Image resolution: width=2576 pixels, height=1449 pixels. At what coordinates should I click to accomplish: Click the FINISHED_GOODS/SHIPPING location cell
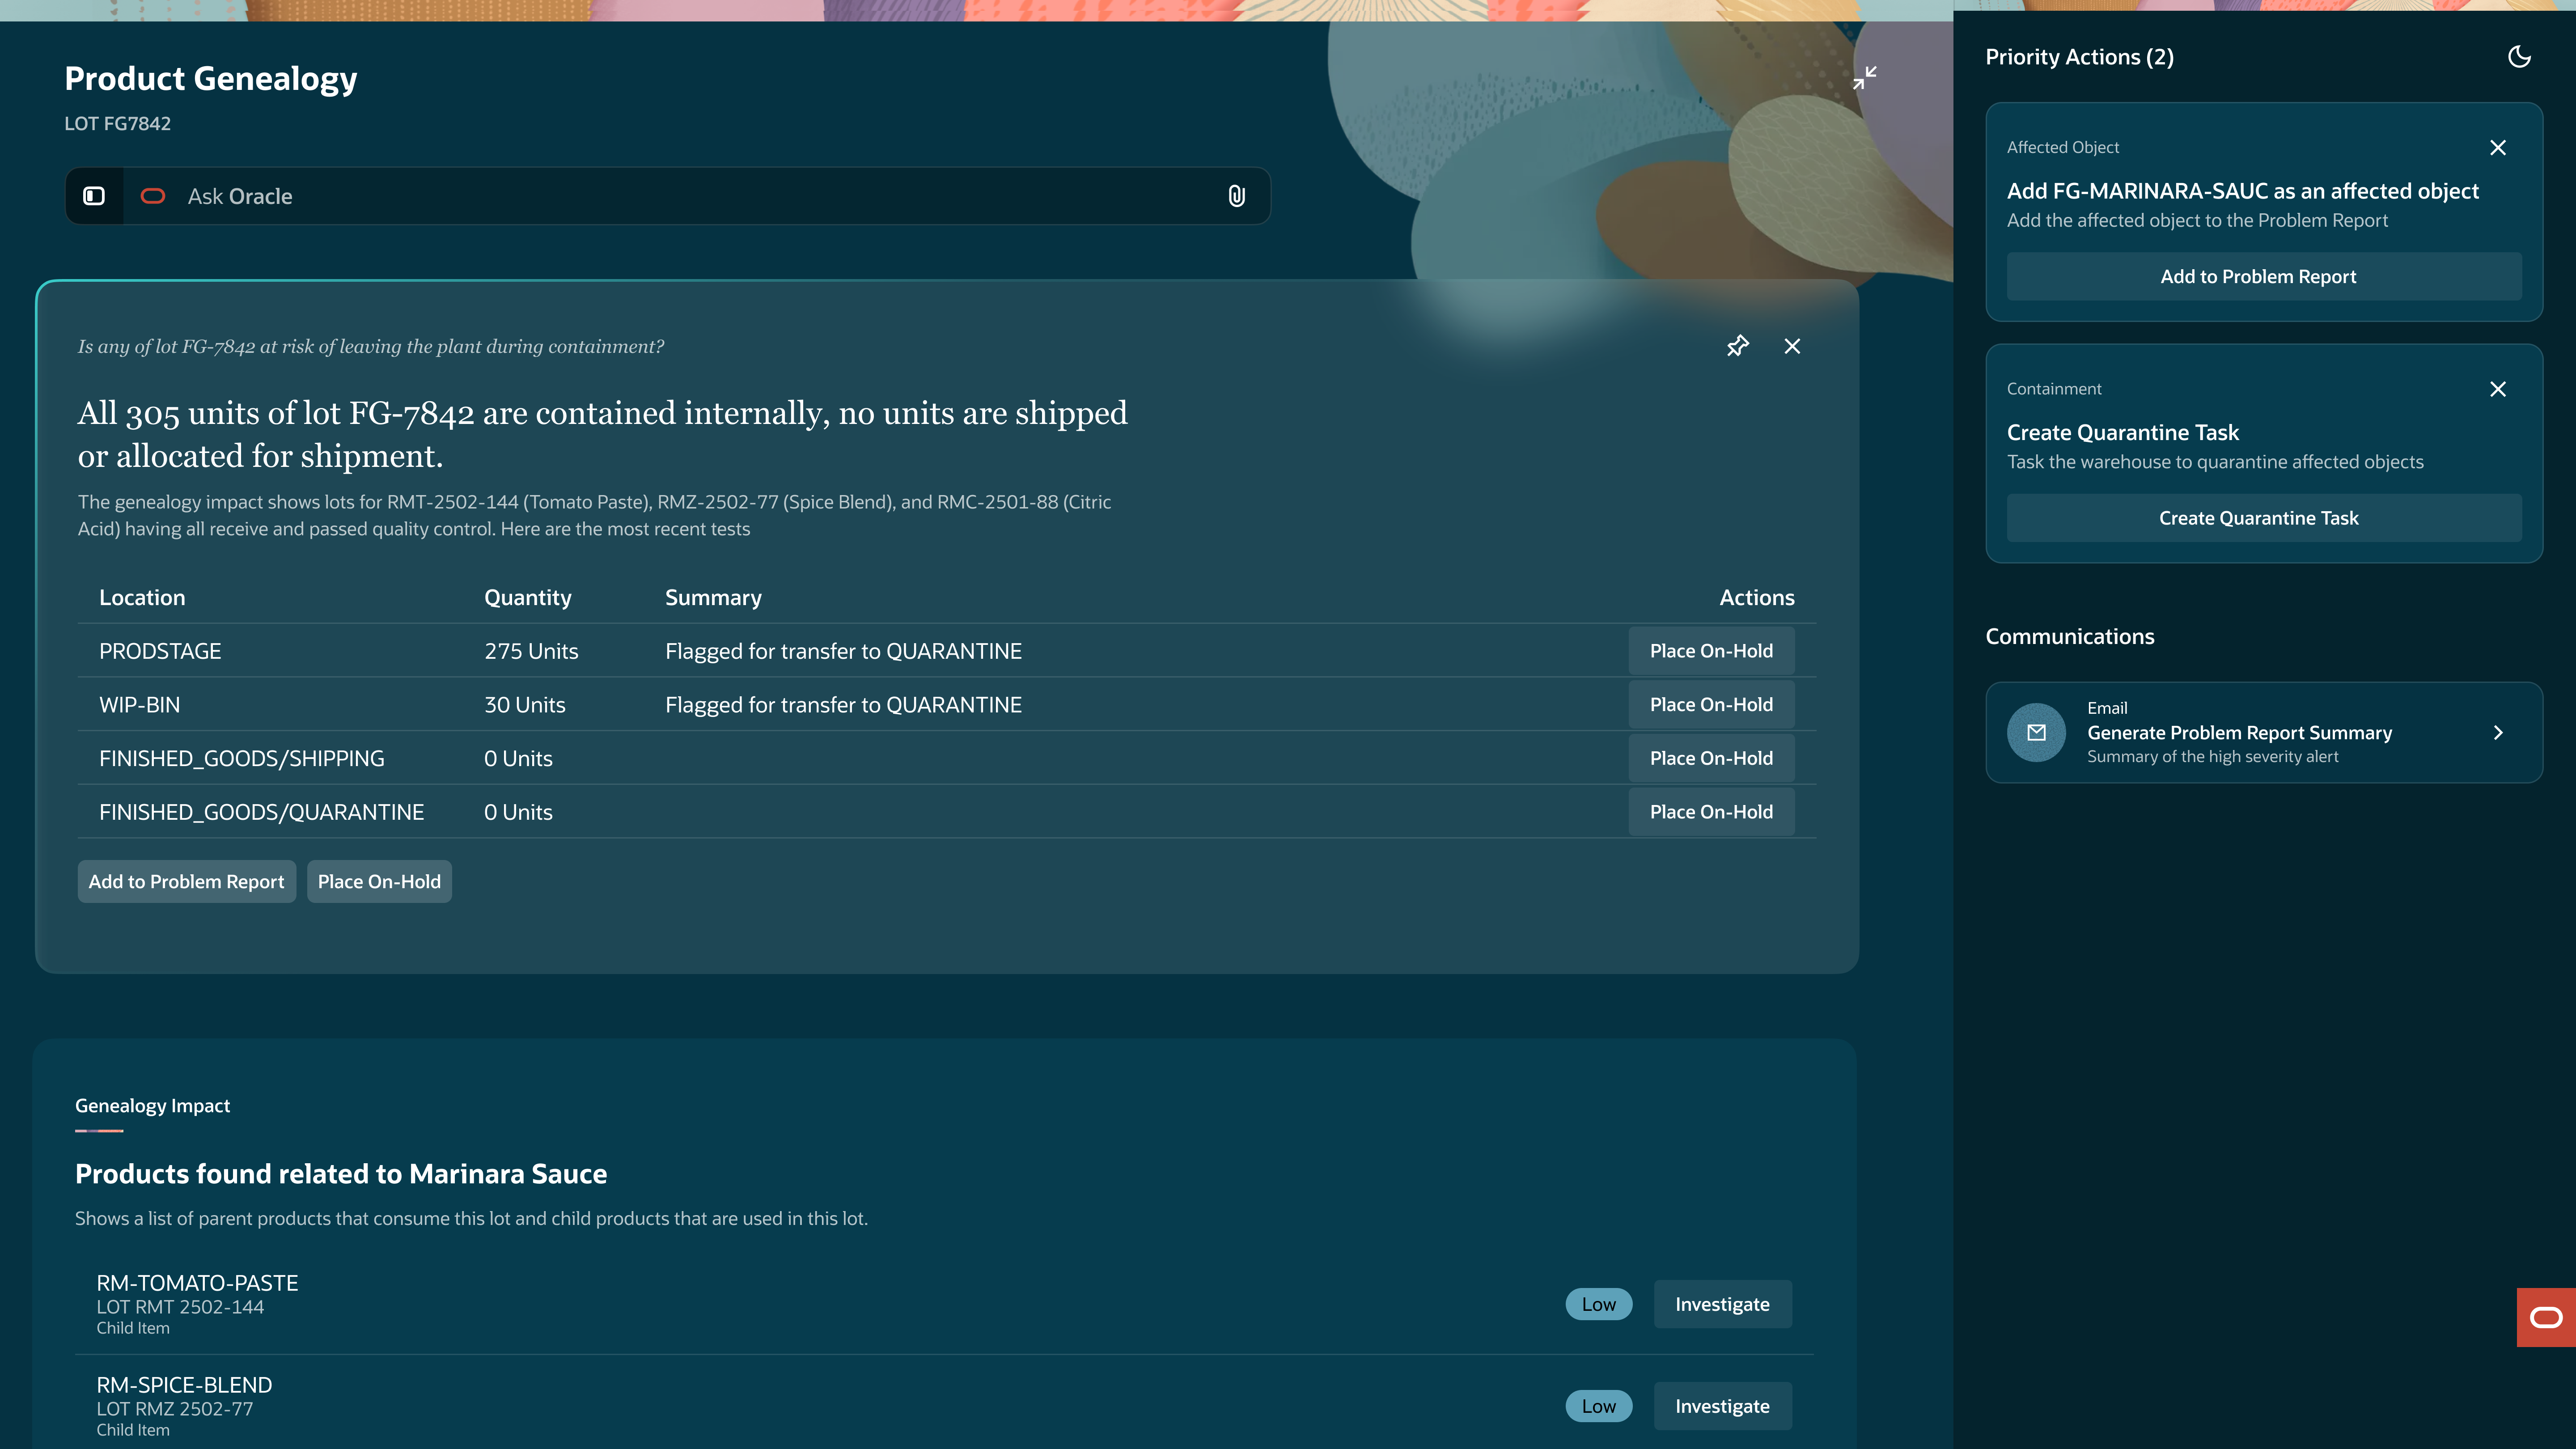[242, 759]
